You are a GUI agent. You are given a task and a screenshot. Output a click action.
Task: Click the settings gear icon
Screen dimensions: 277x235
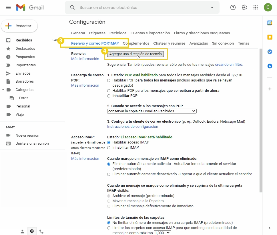point(244,8)
